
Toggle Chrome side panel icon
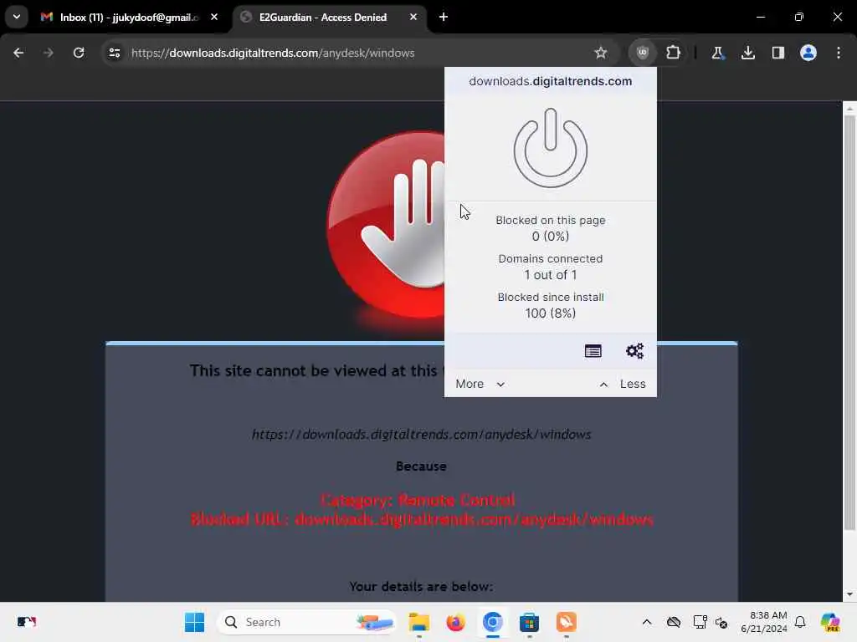click(777, 53)
